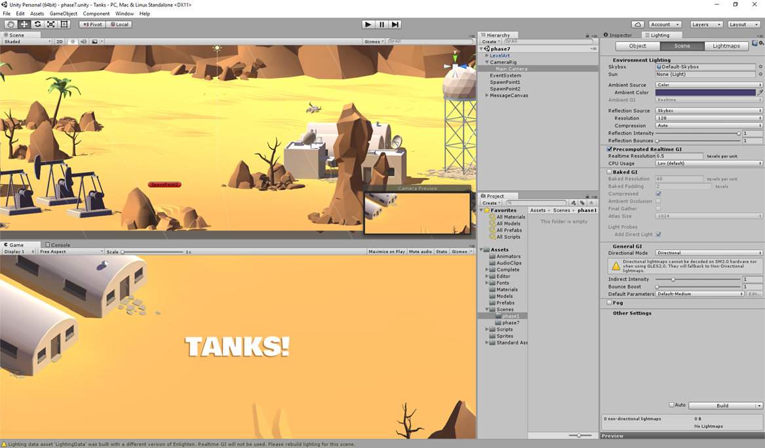Screen dimensions: 765x448
Task: Select the Scale tool in the toolbar
Action: coord(50,24)
